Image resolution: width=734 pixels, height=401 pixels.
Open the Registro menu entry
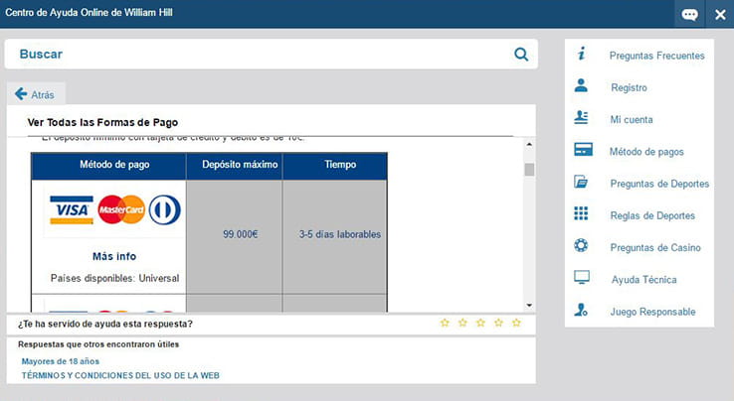coord(629,88)
